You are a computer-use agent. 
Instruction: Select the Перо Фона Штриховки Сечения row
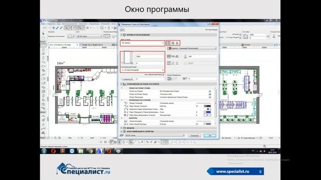point(167,115)
